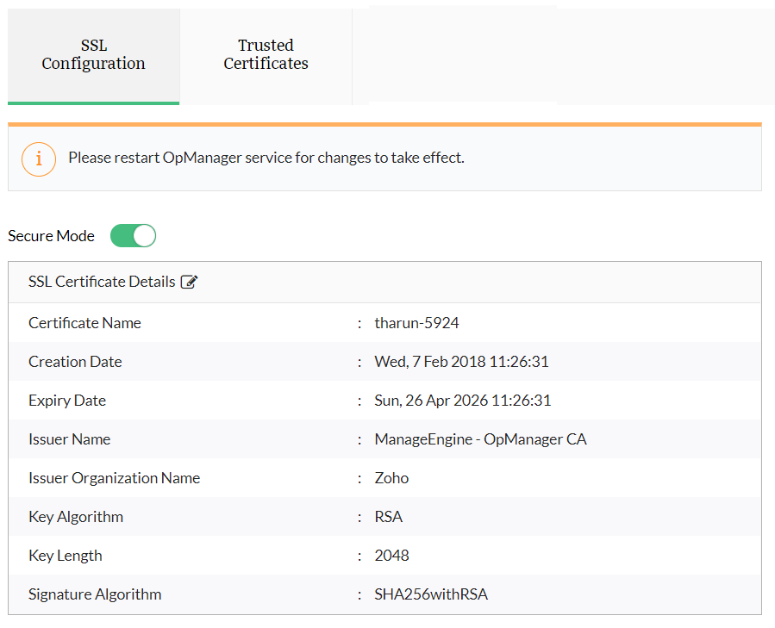Screen dimensions: 775x628
Task: Click the Zoho organization name value
Action: tap(391, 478)
